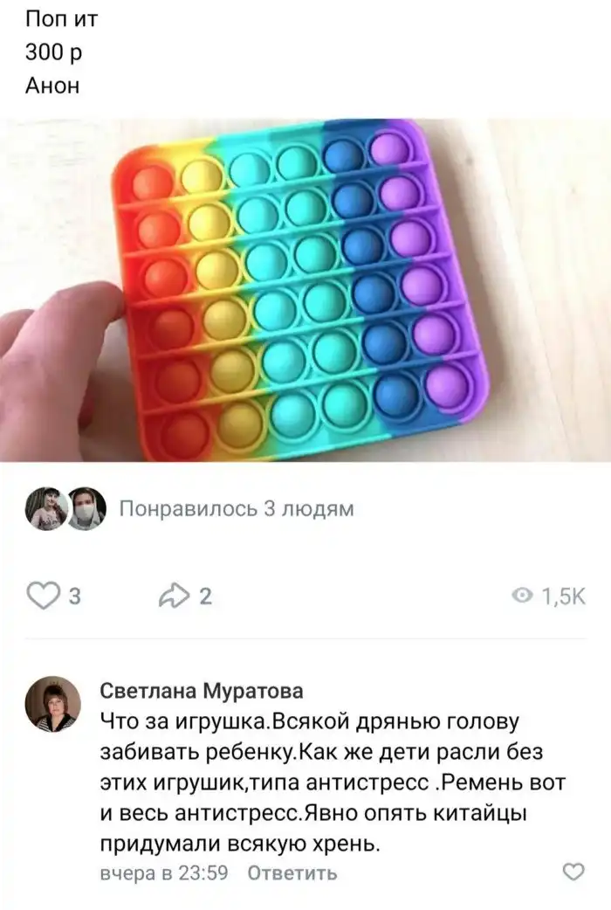Click the share count number 2
The image size is (611, 910).
point(205,596)
